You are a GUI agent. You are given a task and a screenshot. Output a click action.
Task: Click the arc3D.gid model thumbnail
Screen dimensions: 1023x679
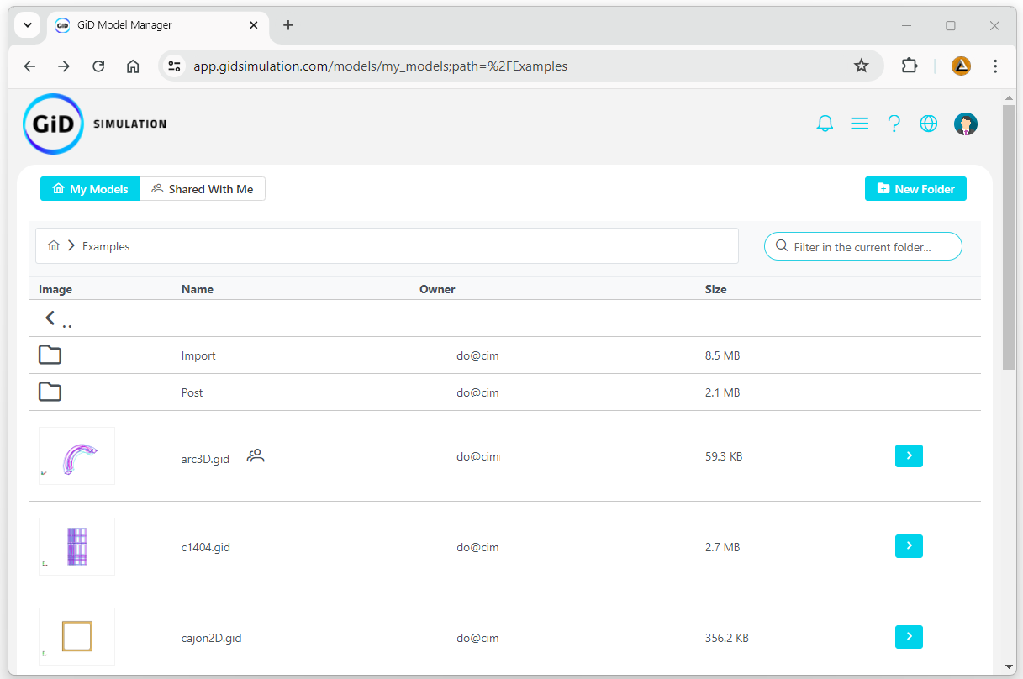tap(76, 456)
